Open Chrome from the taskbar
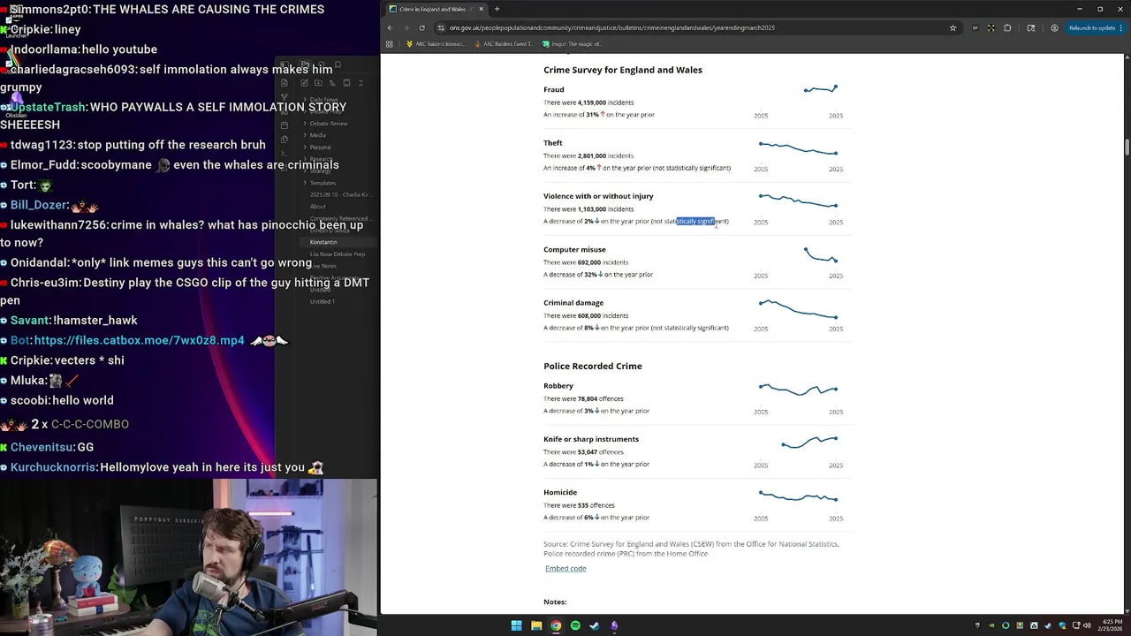This screenshot has width=1131, height=636. coord(556,625)
